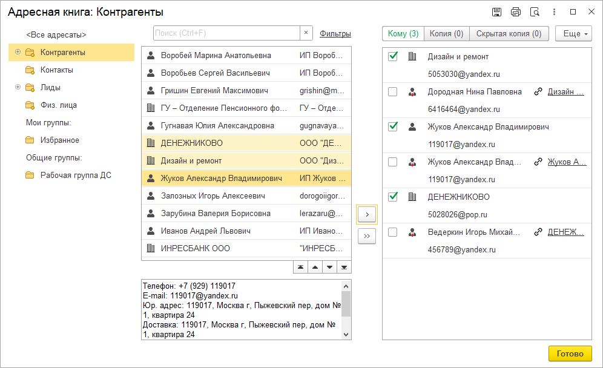Open the print preview icon
This screenshot has height=368, width=603.
pos(535,12)
